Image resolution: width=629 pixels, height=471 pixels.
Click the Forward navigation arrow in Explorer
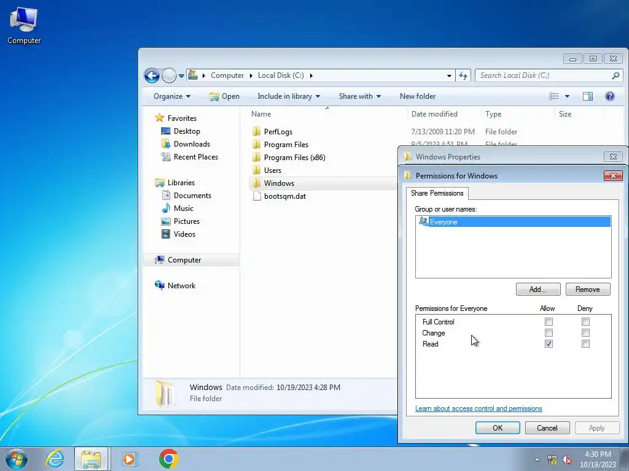point(169,75)
